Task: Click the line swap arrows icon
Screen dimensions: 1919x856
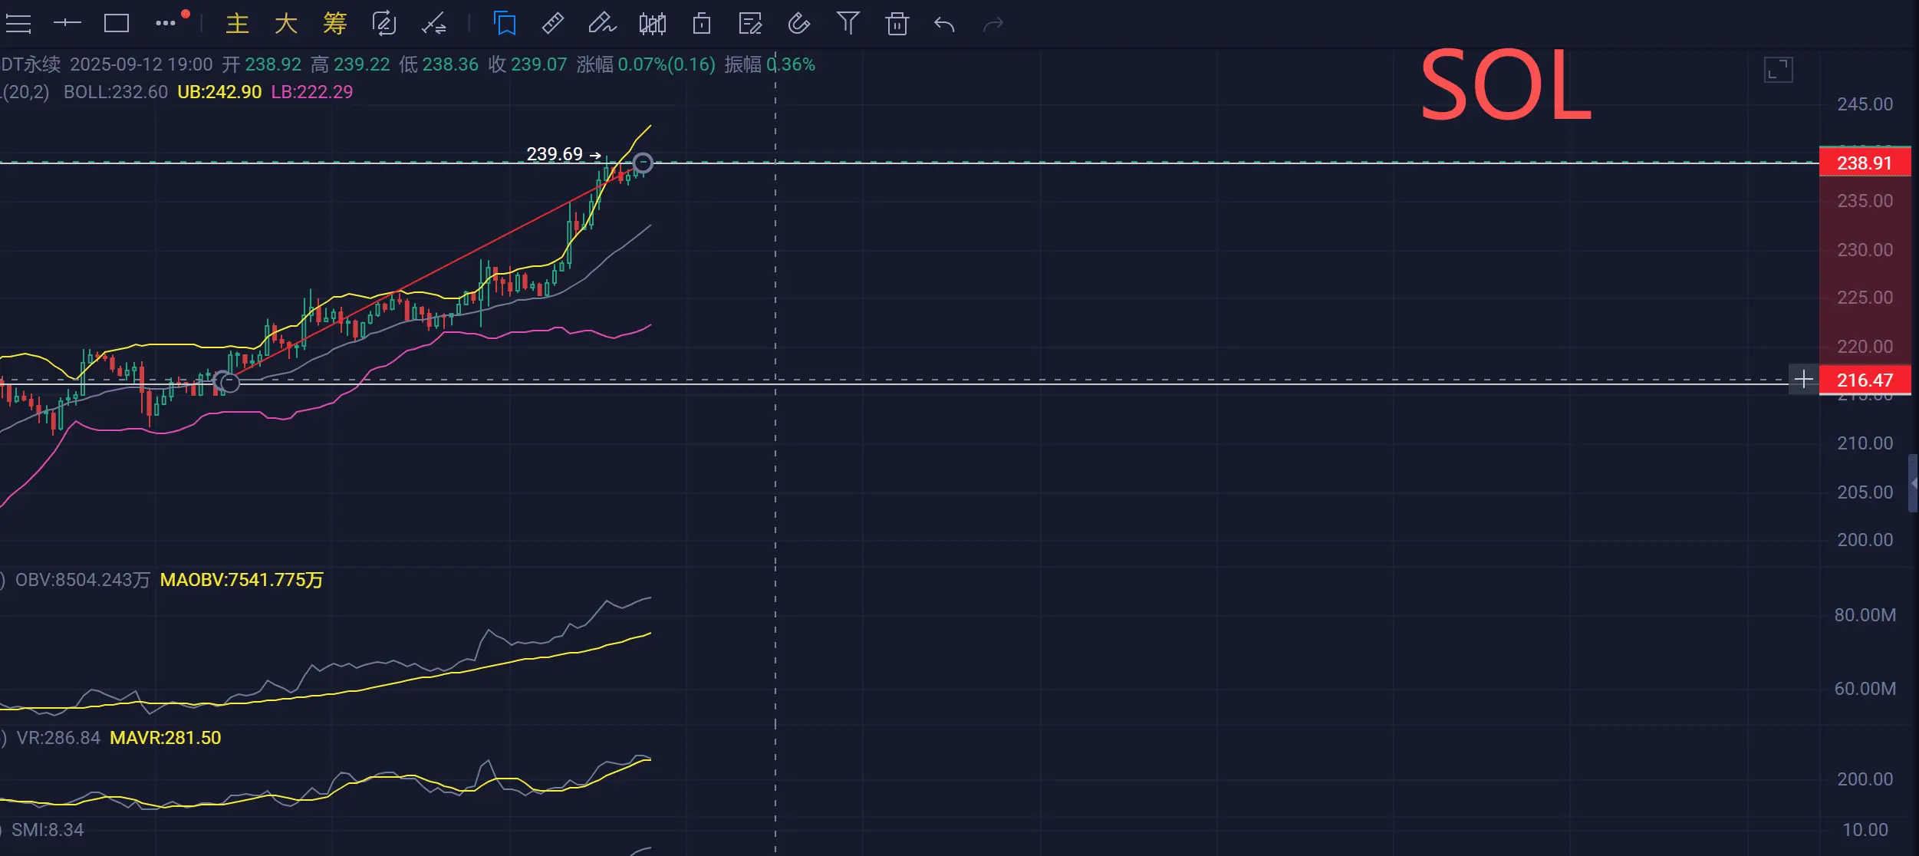Action: click(434, 24)
